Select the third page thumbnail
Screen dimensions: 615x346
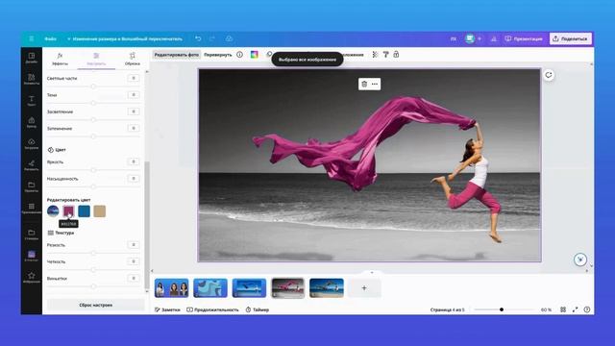click(x=249, y=288)
